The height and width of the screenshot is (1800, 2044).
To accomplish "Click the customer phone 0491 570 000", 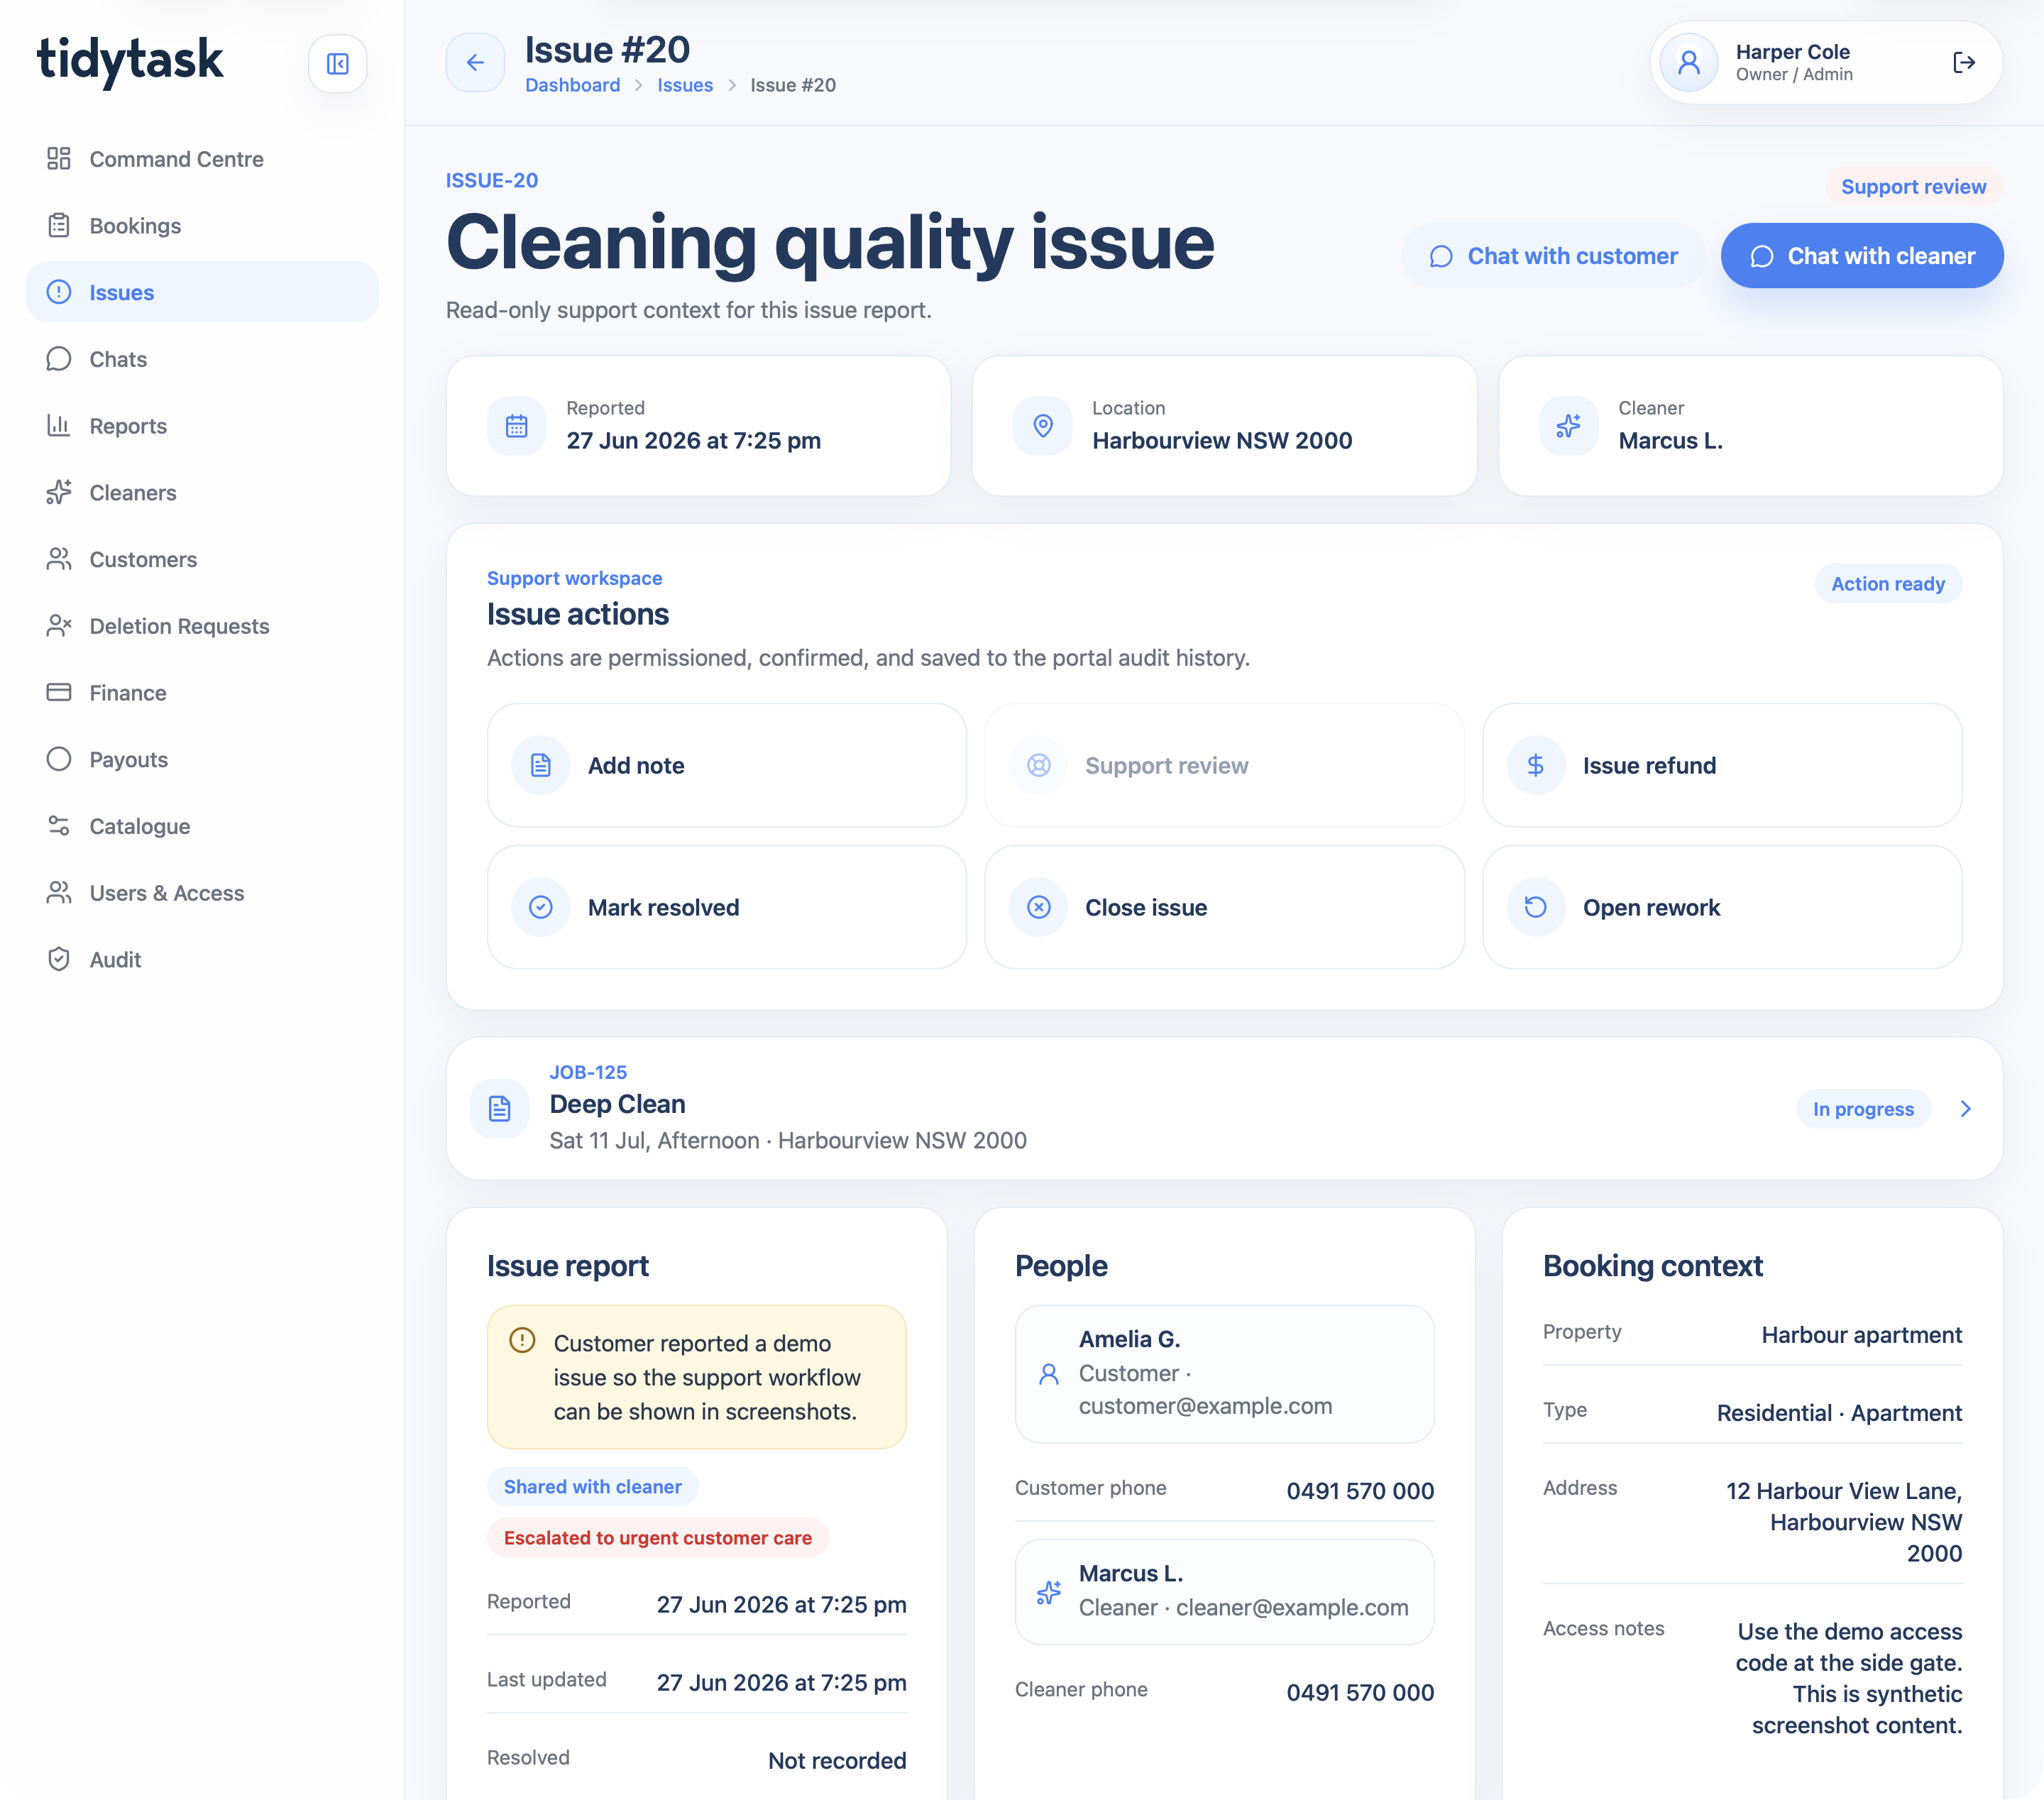I will (x=1360, y=1491).
